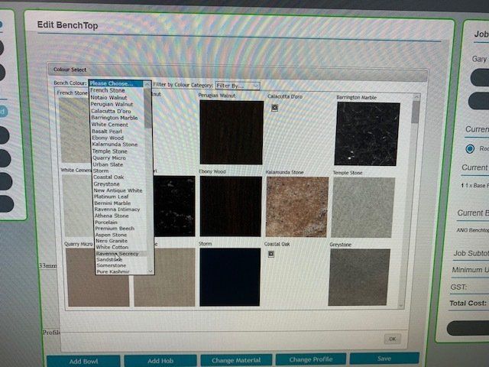Select Temple Stone in the dropdown list

(x=110, y=151)
